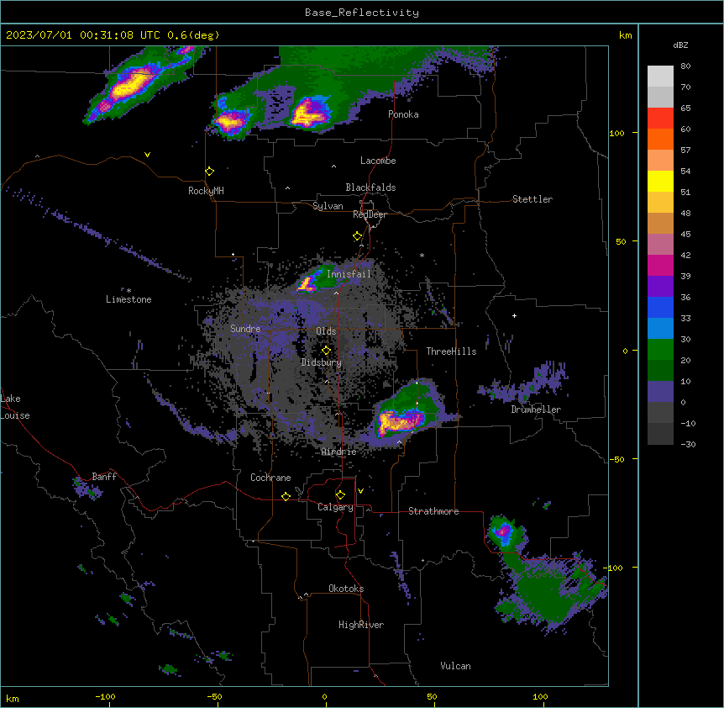
Task: Click the -30 value on dBZ legend
Action: 688,444
